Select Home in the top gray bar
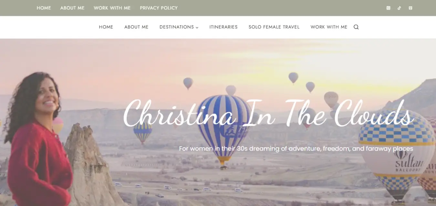 [44, 8]
